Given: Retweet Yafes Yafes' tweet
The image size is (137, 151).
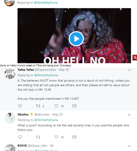Looking at the screenshot, I should click(x=38, y=106).
